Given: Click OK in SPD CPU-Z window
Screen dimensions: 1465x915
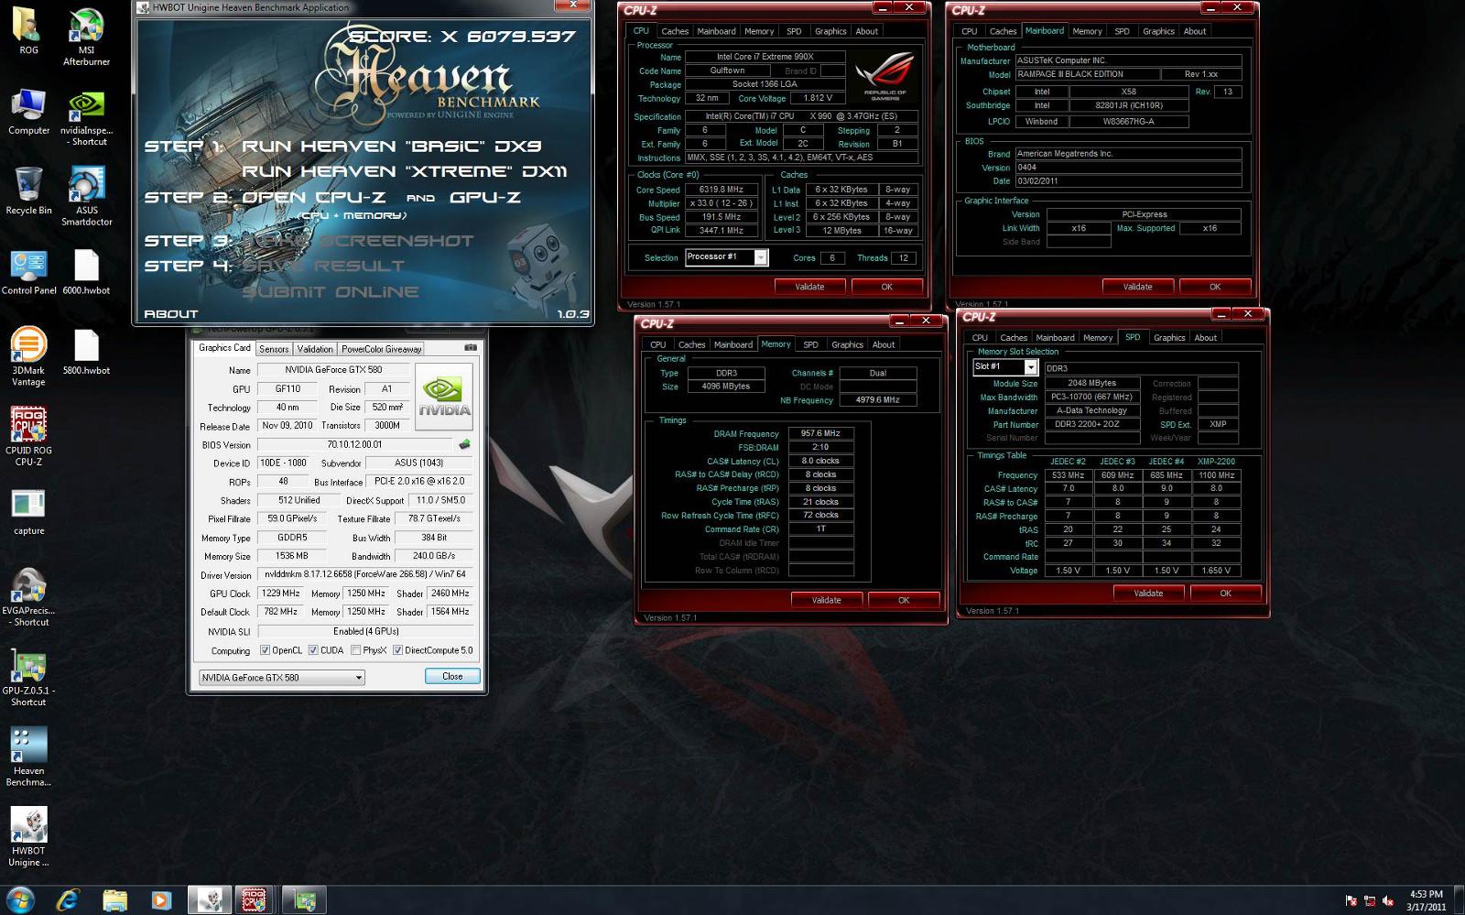Looking at the screenshot, I should coord(1225,593).
